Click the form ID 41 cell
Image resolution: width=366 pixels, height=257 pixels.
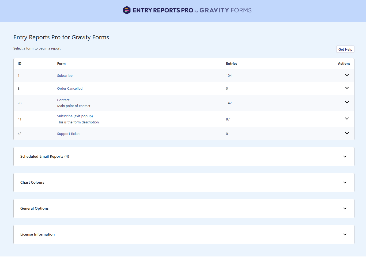pyautogui.click(x=20, y=119)
